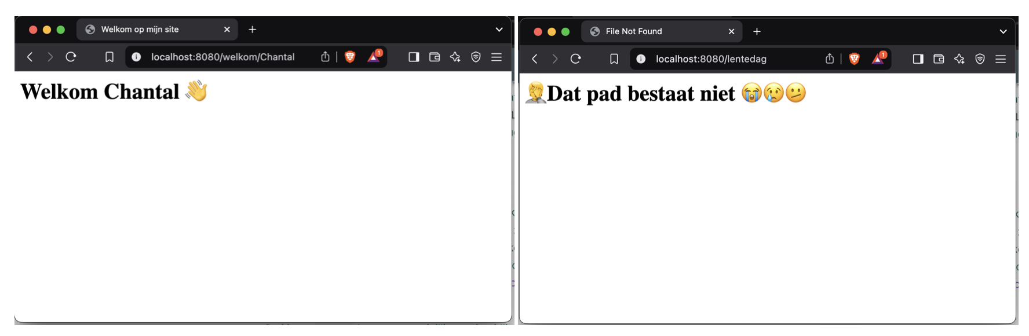Click the Dat pad bestaat niet heading

tap(666, 93)
